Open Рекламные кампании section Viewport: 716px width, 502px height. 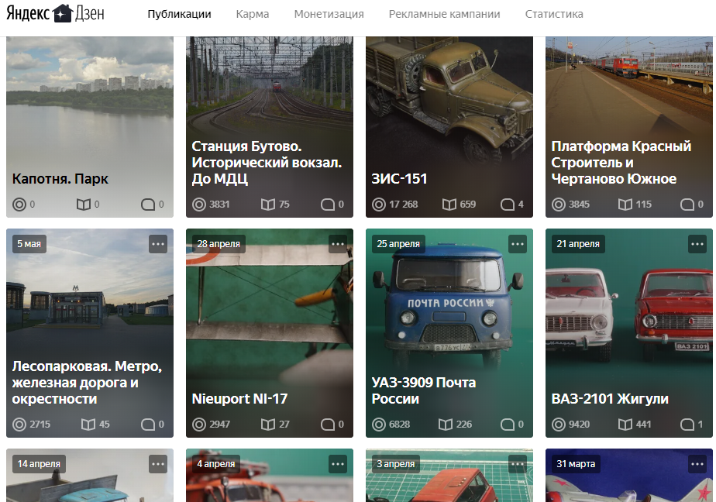[x=444, y=14]
